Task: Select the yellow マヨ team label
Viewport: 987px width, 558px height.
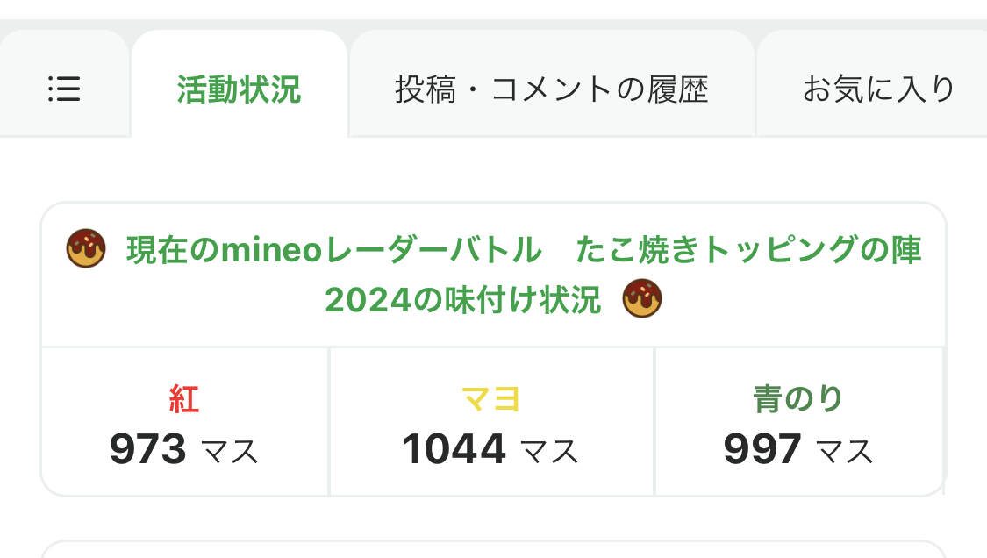Action: [x=491, y=399]
